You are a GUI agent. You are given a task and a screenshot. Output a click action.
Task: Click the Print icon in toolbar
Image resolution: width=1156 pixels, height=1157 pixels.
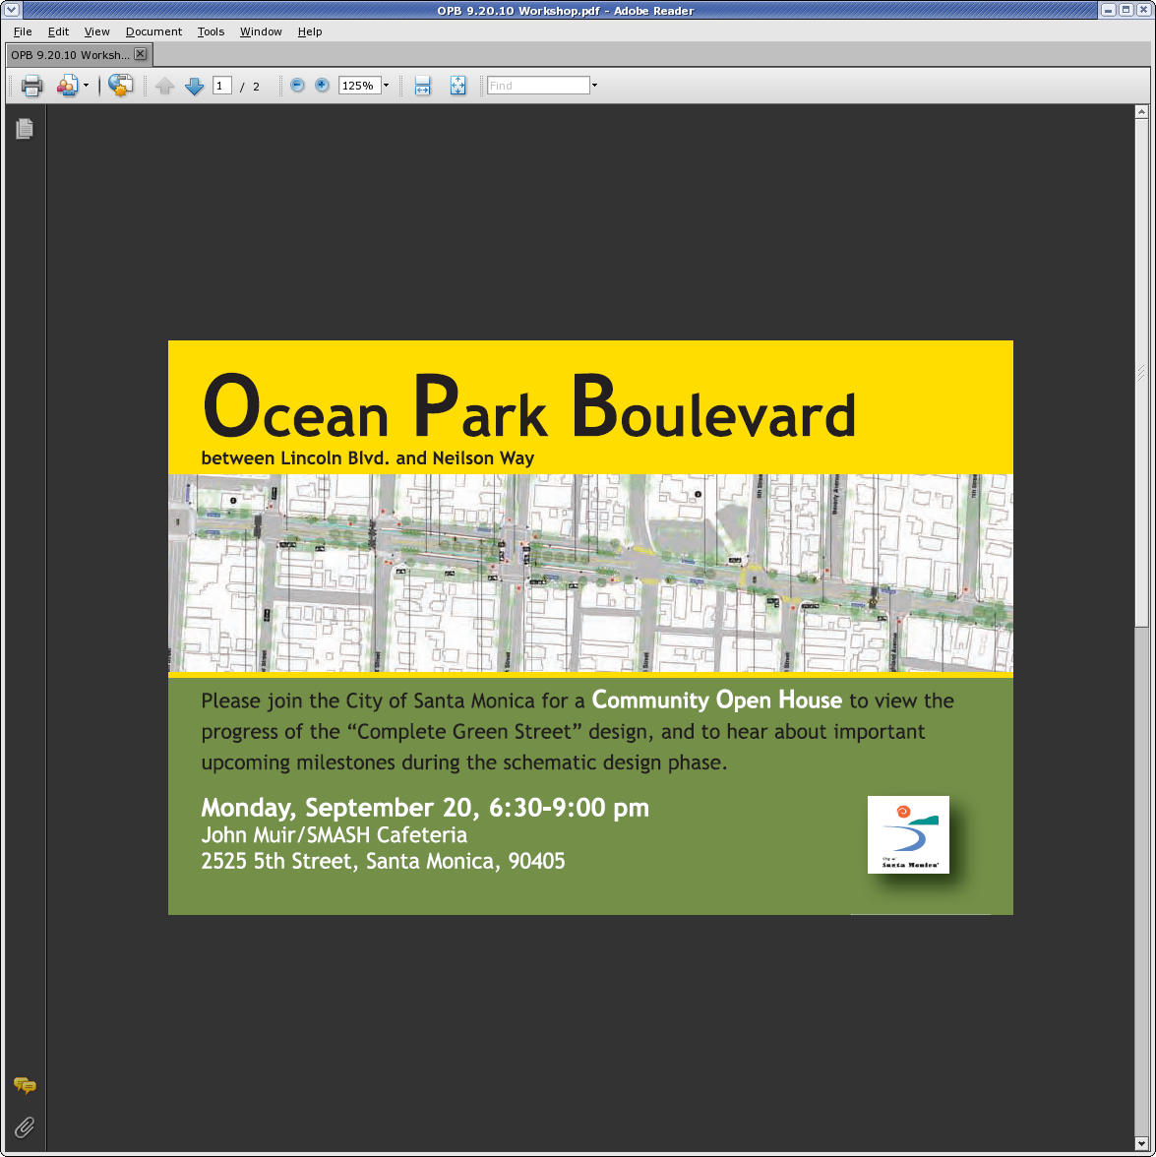31,86
